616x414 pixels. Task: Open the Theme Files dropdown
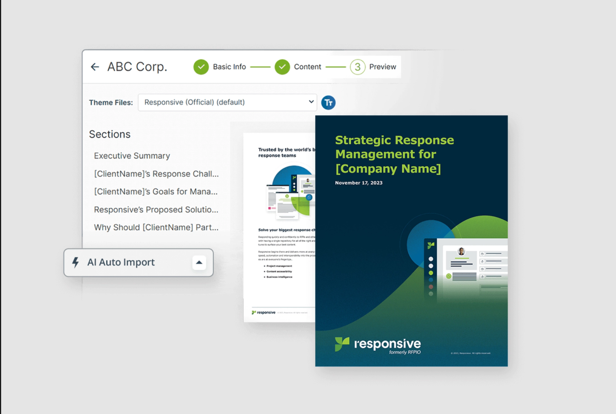228,102
